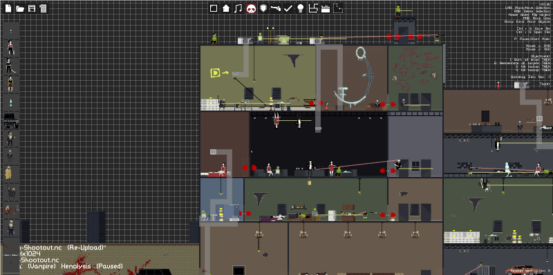Open a level with the folder icon
This screenshot has width=553, height=275.
(20, 8)
